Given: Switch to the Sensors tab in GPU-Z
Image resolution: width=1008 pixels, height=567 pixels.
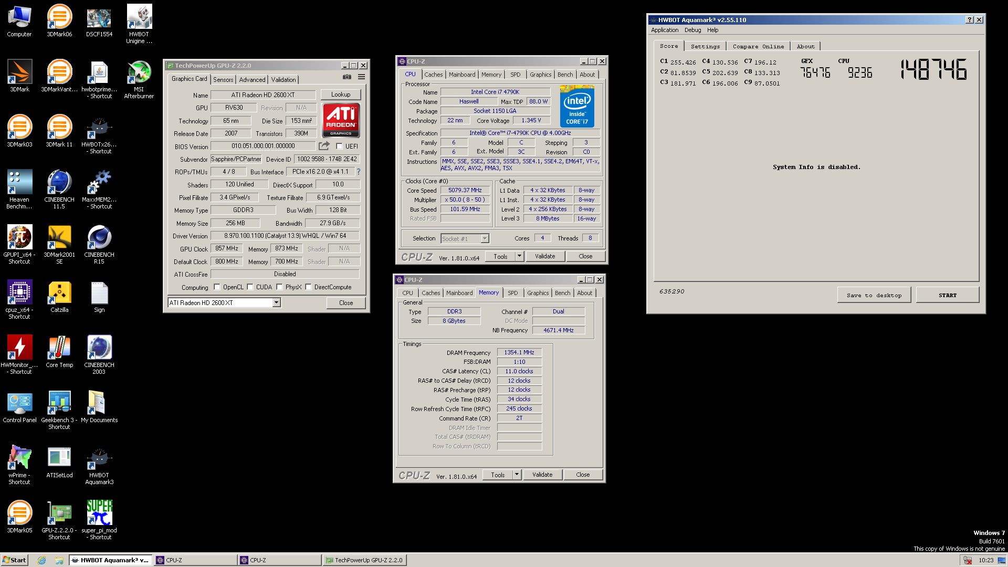Looking at the screenshot, I should tap(223, 80).
